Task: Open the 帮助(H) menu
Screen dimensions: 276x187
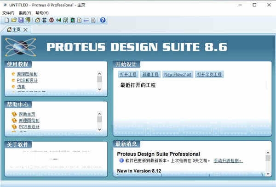Action: pos(42,13)
